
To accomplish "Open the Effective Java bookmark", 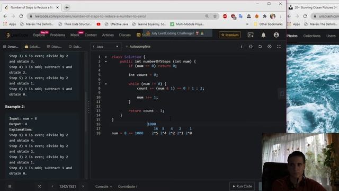I will [x=117, y=24].
